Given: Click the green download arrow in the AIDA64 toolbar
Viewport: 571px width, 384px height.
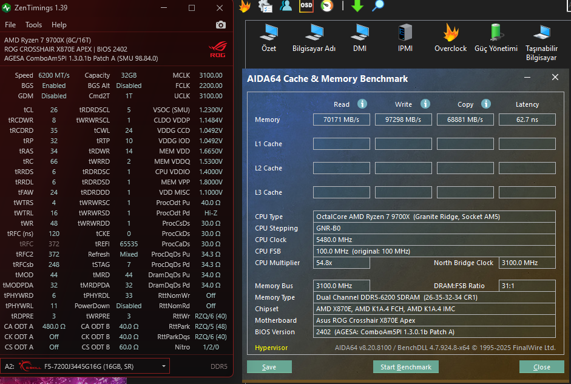Looking at the screenshot, I should [357, 5].
